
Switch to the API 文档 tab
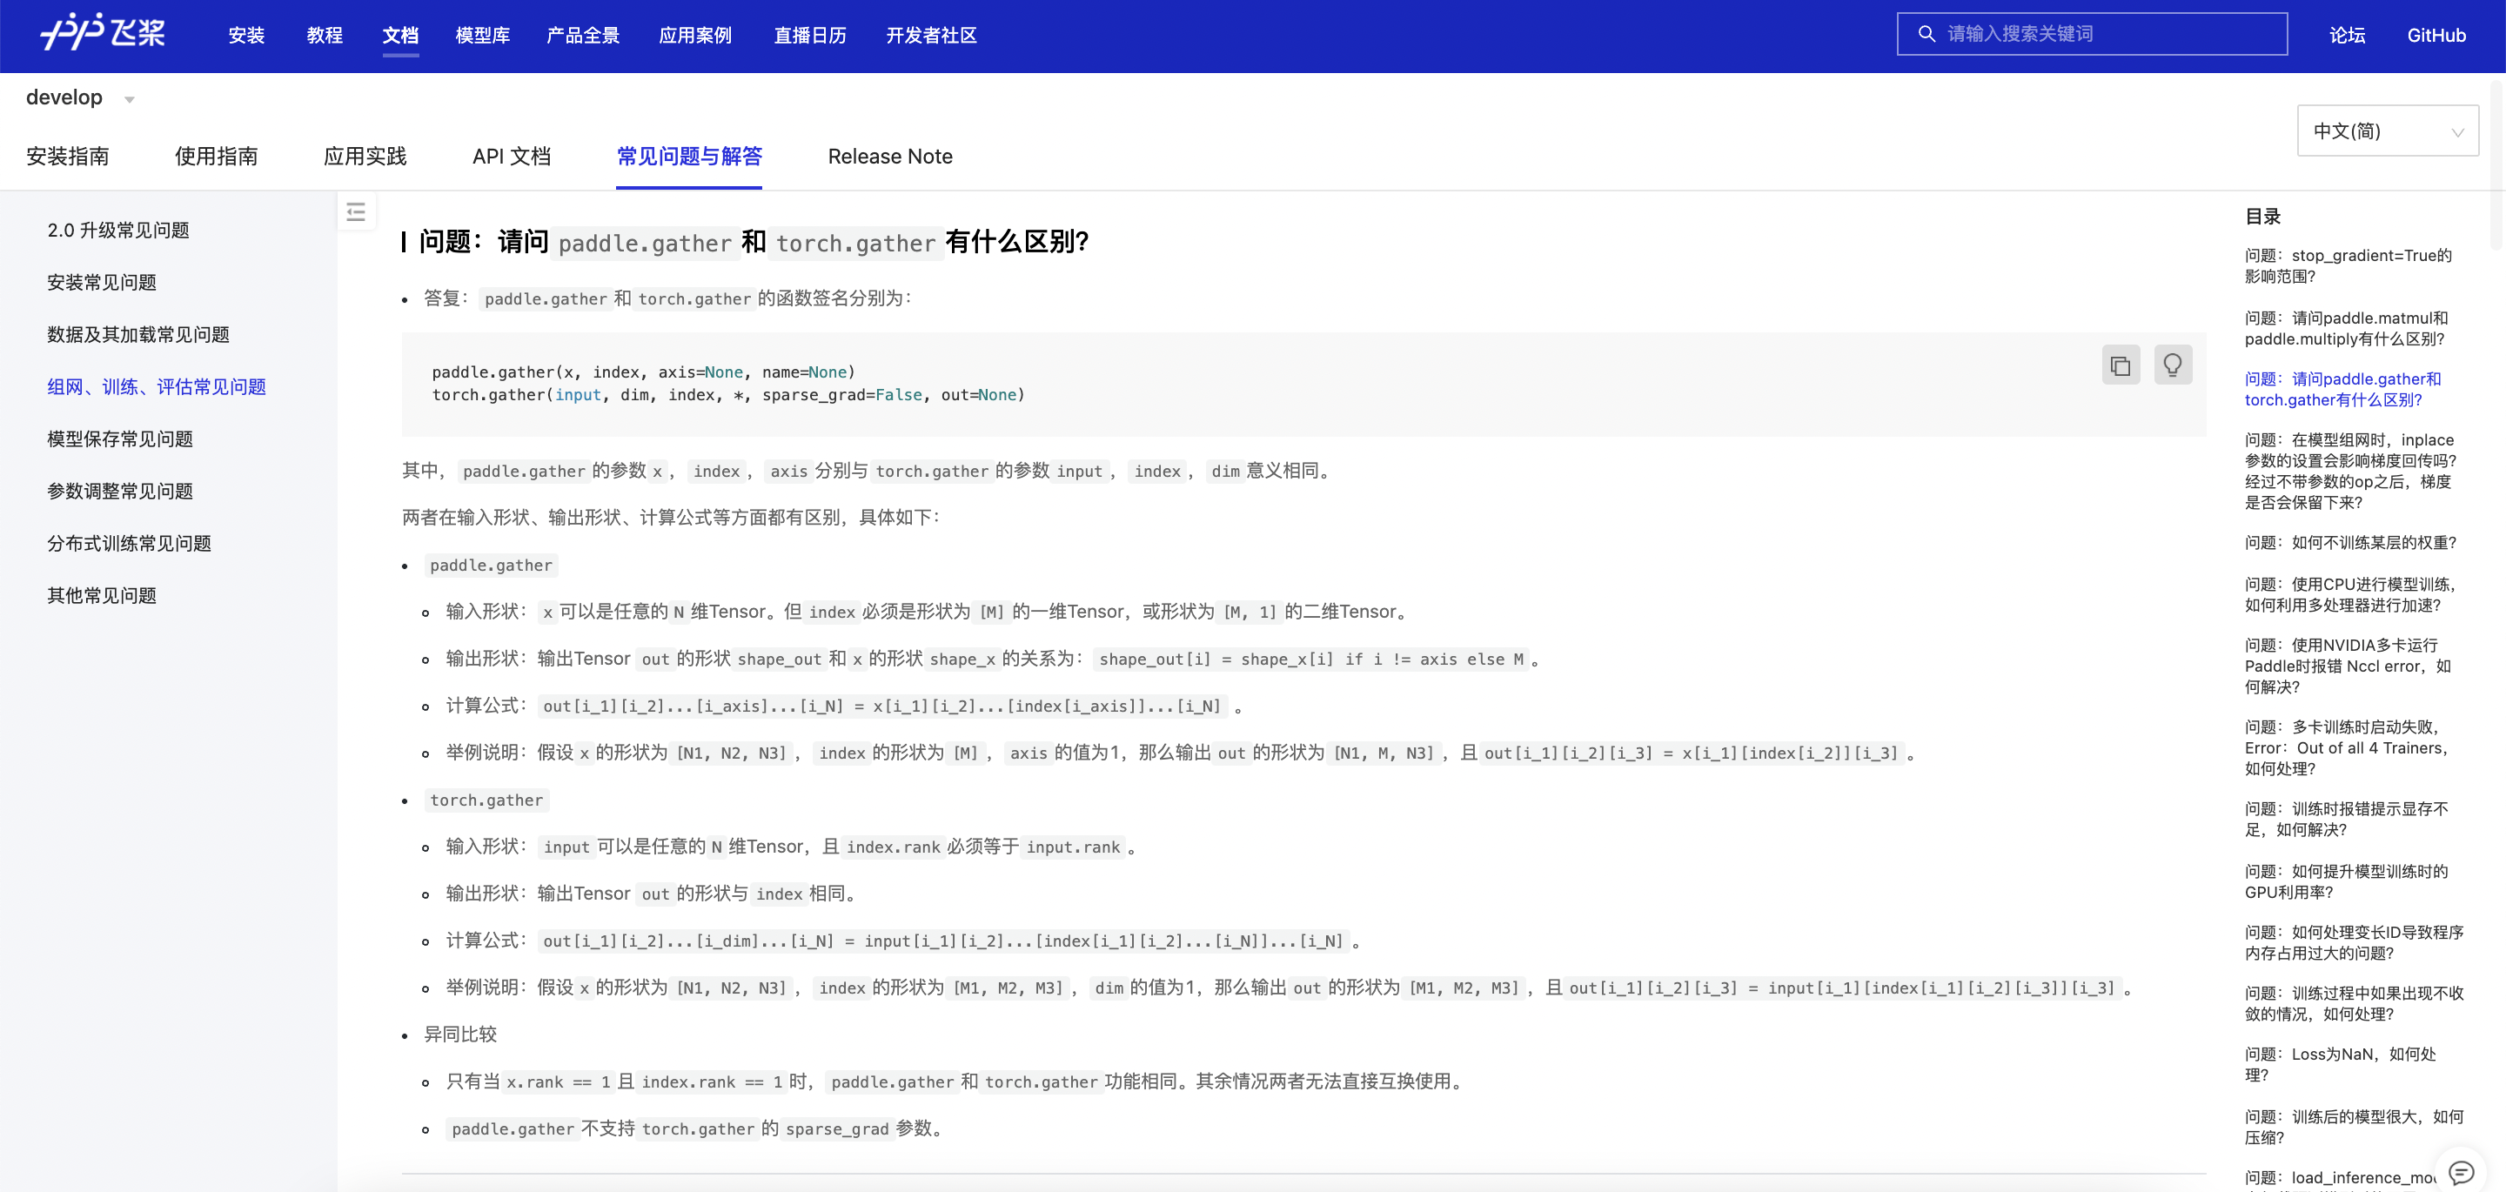point(511,157)
